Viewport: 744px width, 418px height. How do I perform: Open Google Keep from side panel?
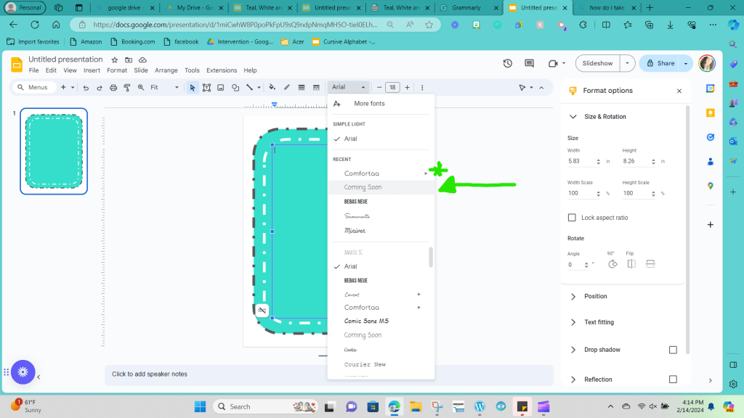[711, 112]
